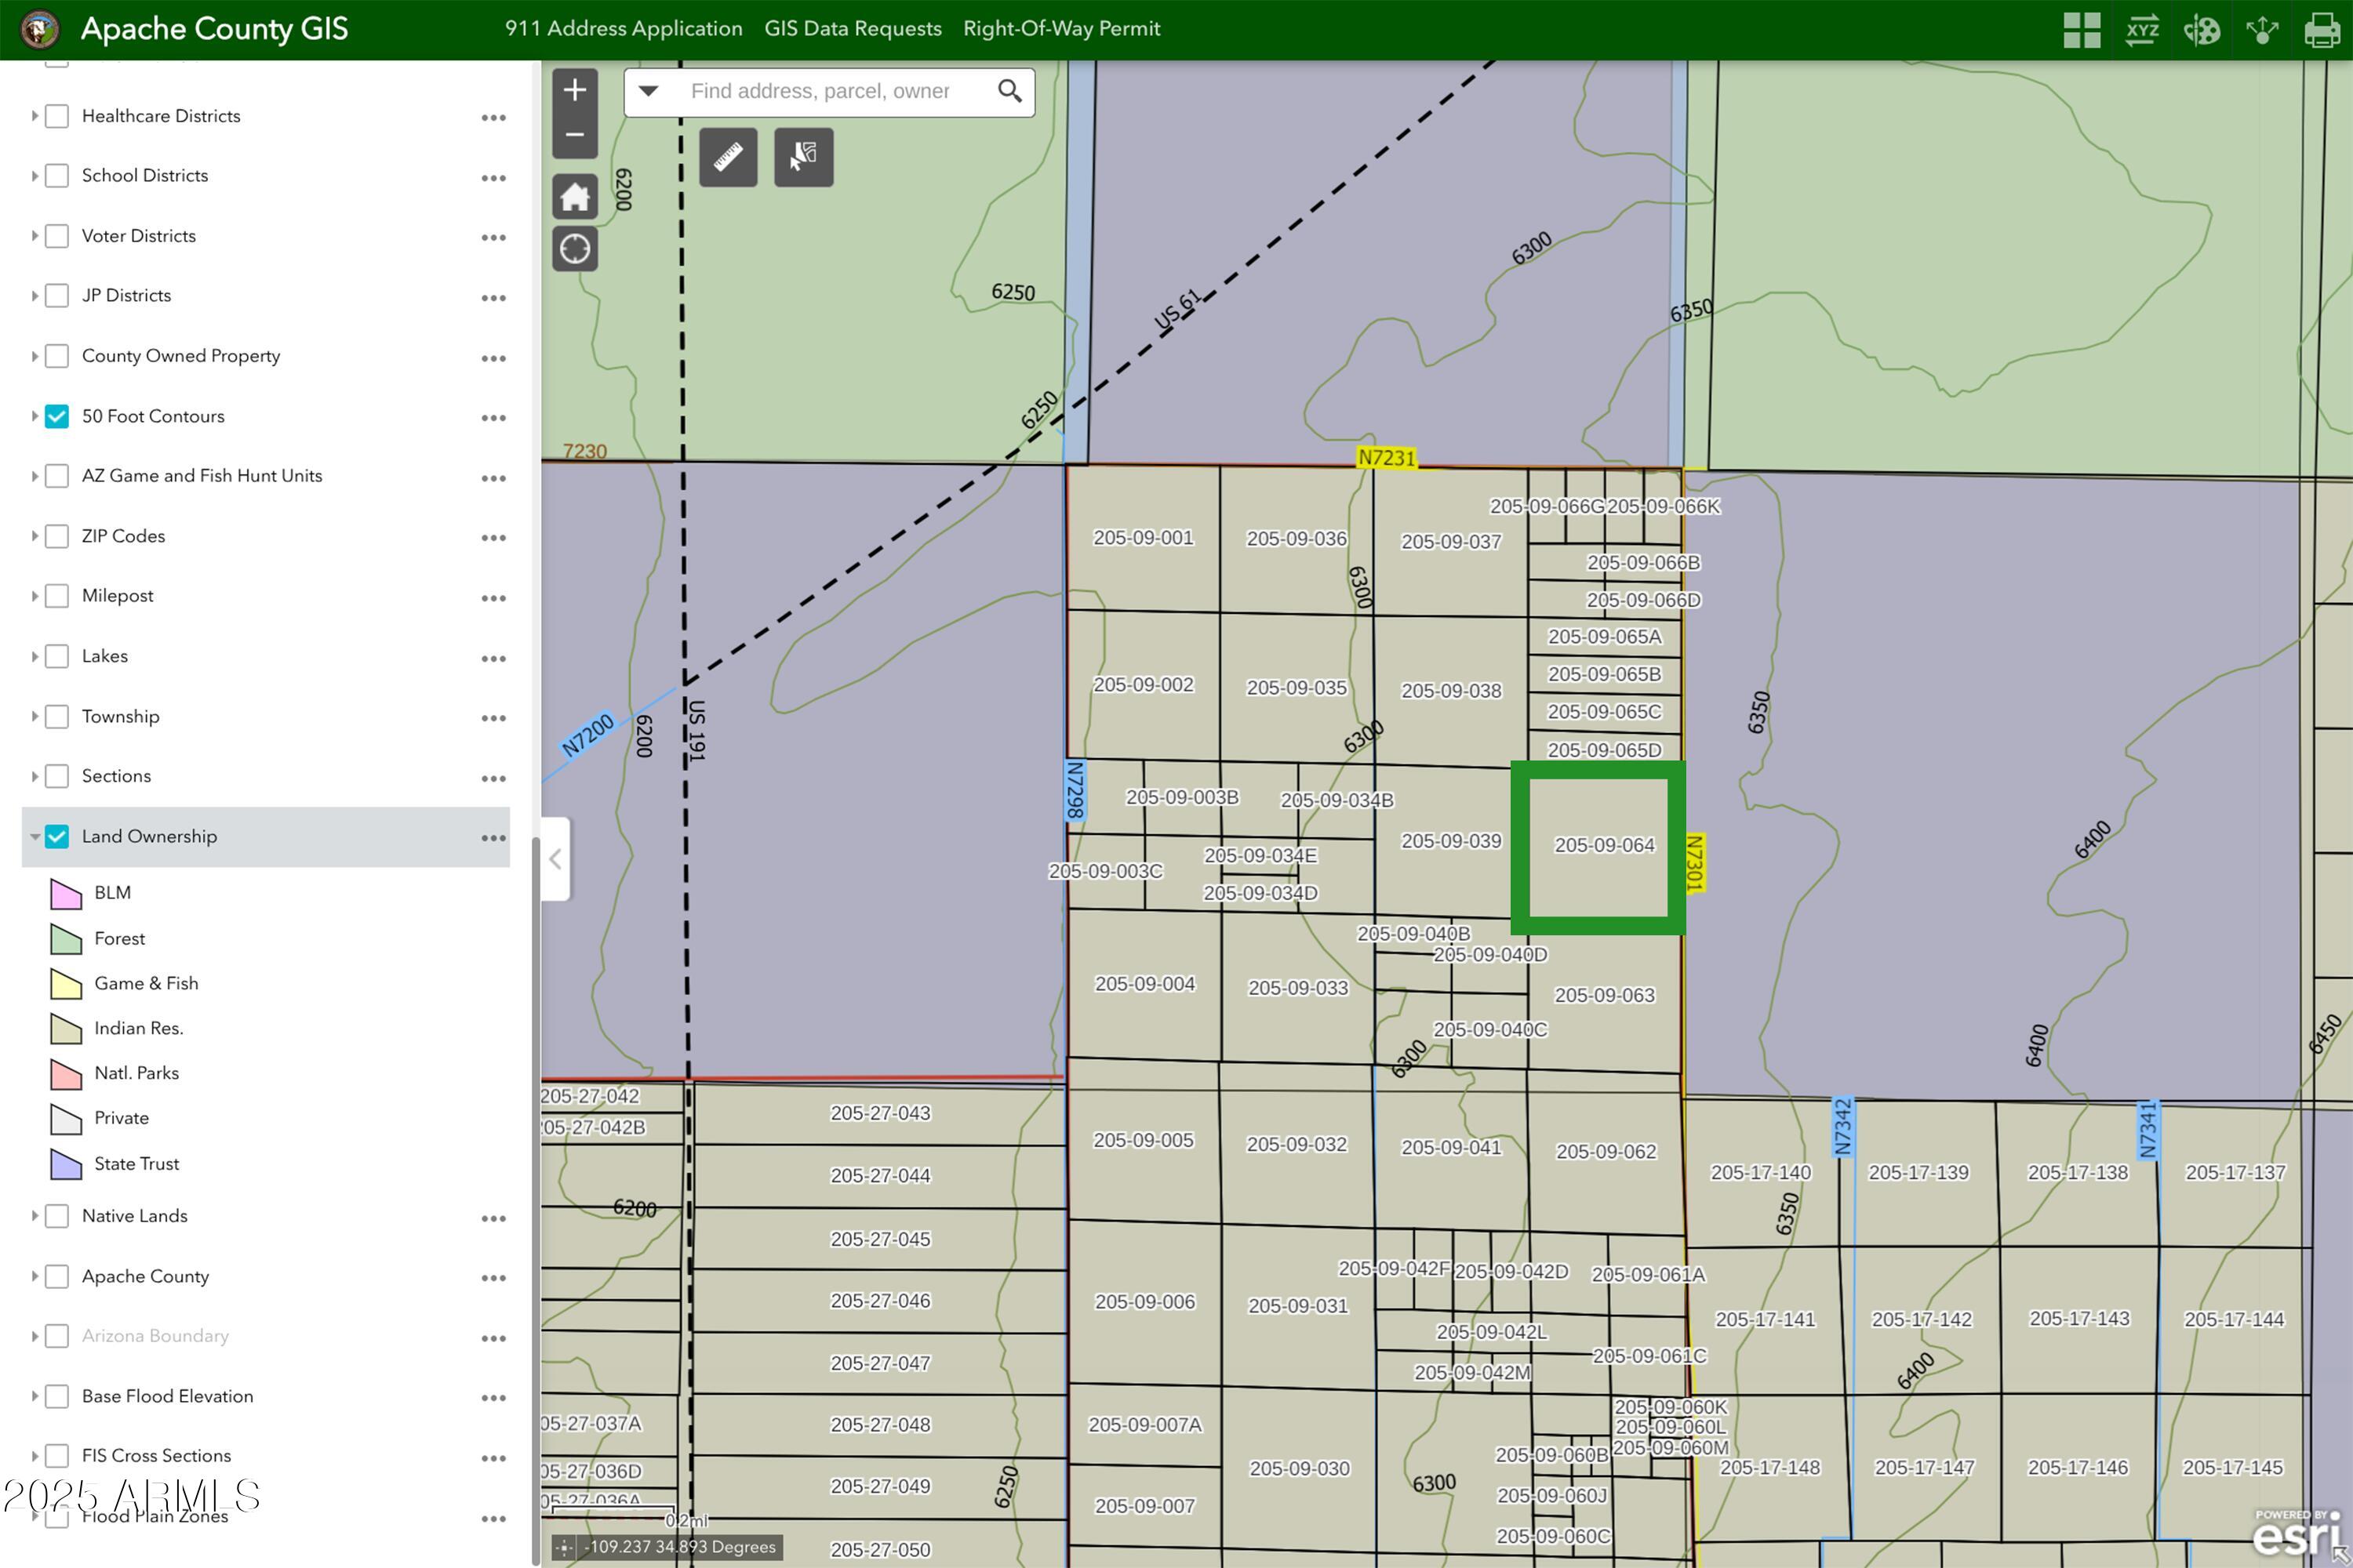Go to the map home extent
2353x1568 pixels.
pos(574,197)
